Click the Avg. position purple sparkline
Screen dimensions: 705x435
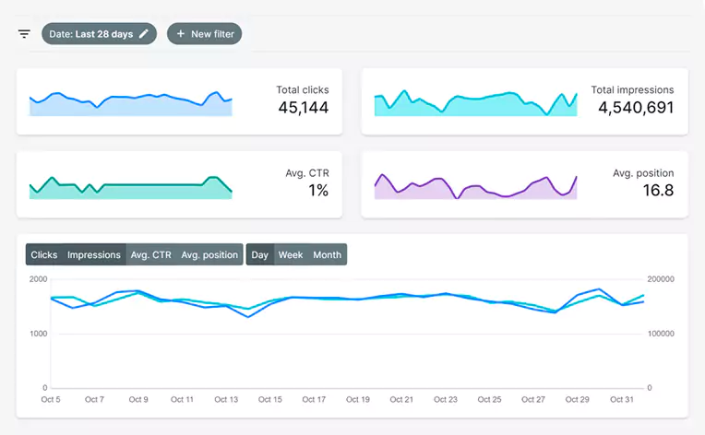pyautogui.click(x=475, y=187)
